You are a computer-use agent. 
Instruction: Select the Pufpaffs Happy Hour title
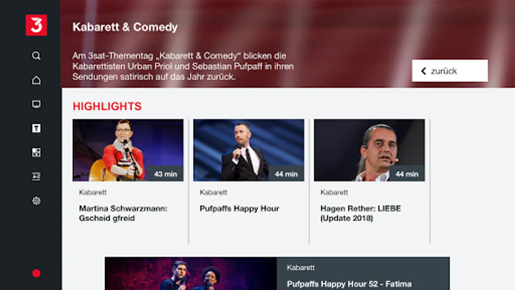tap(239, 208)
